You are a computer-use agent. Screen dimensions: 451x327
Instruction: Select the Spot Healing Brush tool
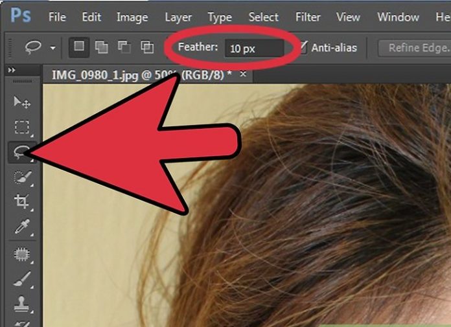pos(22,254)
